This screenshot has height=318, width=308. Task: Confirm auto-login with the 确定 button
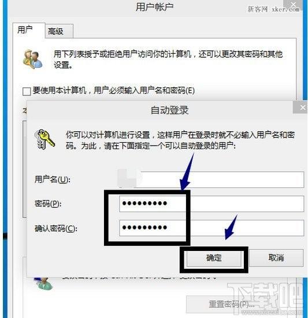(214, 258)
